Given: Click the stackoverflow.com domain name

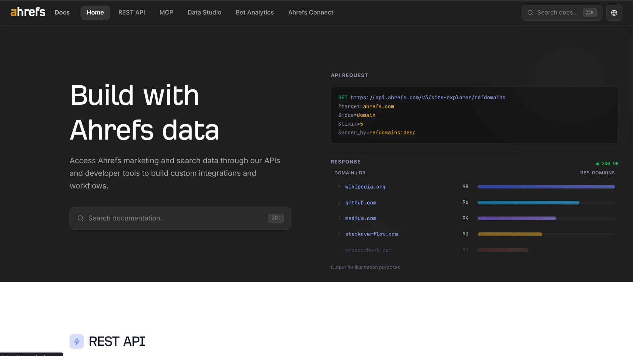Looking at the screenshot, I should [371, 234].
